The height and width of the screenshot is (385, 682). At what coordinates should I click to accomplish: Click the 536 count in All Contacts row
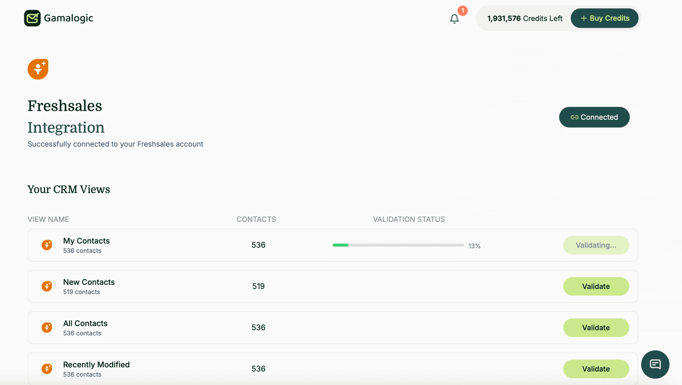point(258,327)
